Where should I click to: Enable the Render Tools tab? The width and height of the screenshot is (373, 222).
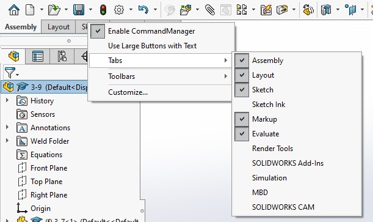click(x=273, y=149)
